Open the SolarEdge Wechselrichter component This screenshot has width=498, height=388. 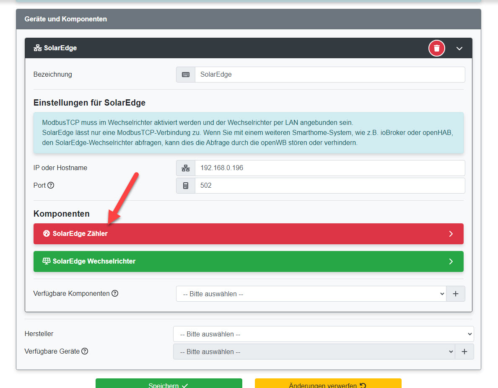(248, 261)
